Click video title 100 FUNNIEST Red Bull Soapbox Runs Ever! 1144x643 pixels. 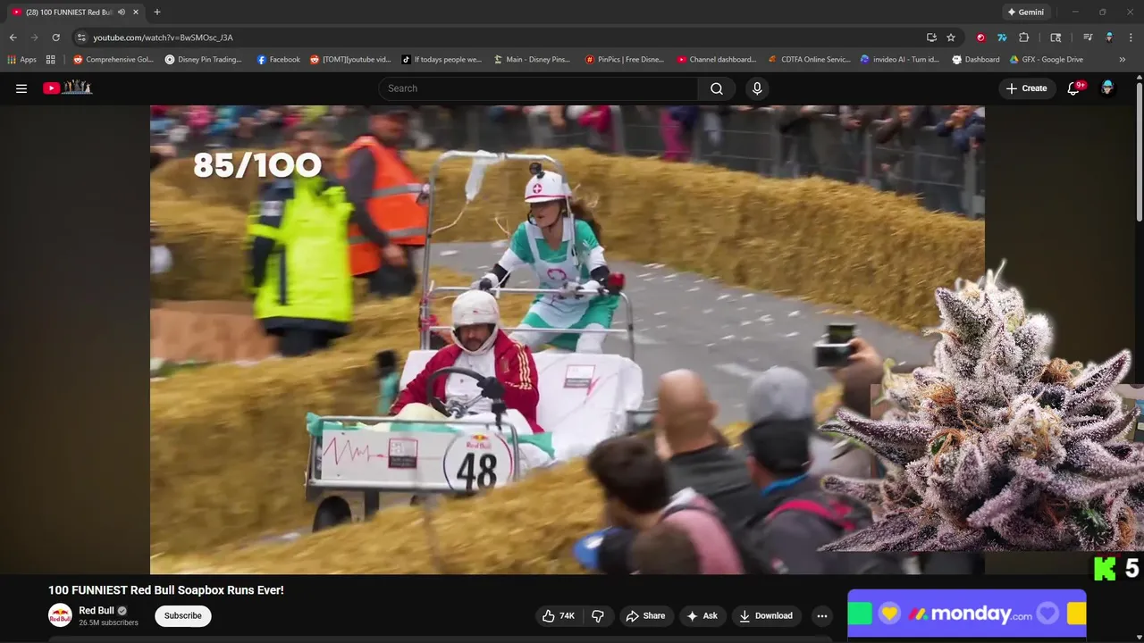click(166, 590)
